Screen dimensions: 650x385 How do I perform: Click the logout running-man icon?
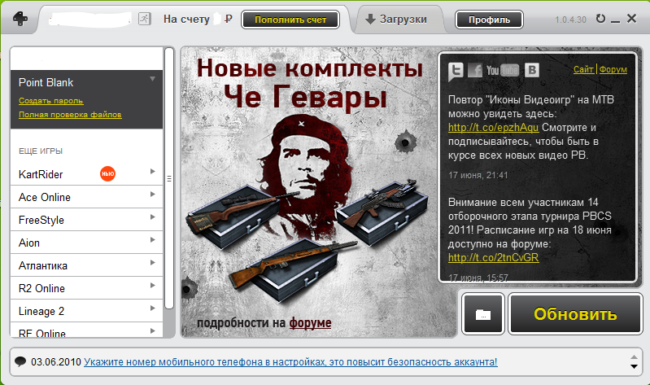pos(144,19)
